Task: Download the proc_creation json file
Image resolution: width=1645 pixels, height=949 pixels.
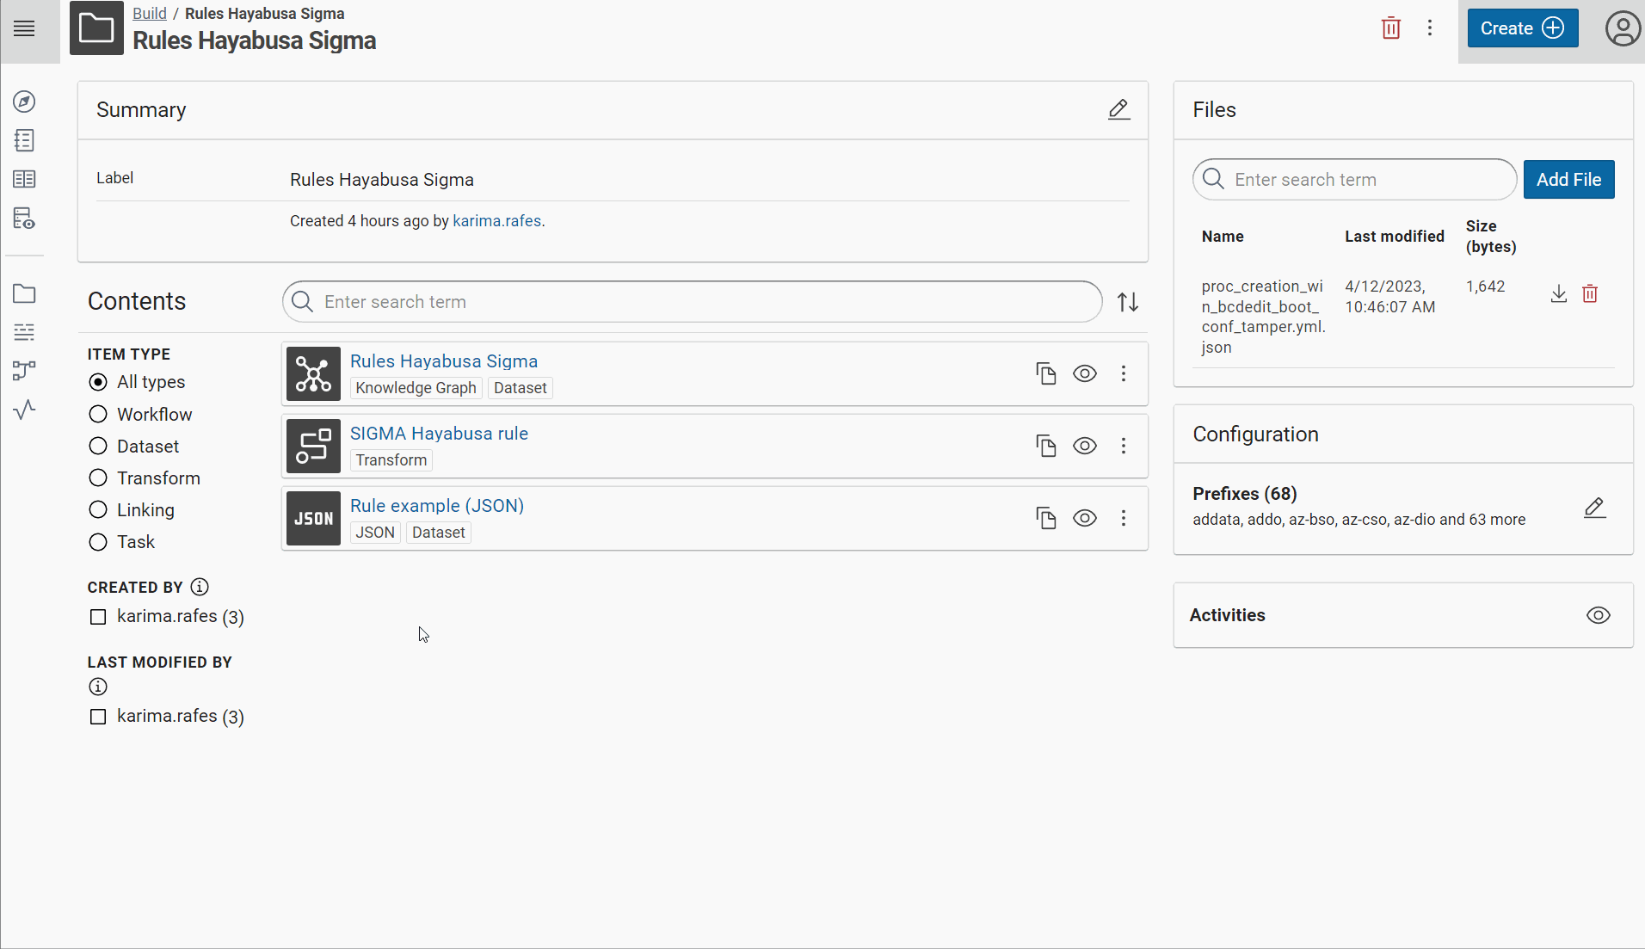Action: (x=1558, y=294)
